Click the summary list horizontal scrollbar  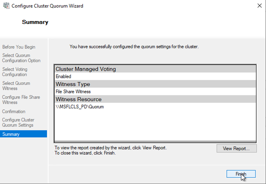[155, 142]
